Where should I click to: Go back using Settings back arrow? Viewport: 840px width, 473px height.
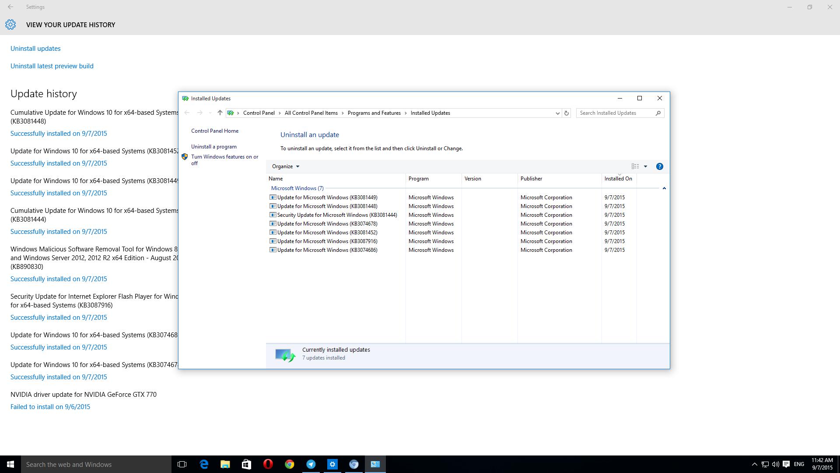point(10,7)
